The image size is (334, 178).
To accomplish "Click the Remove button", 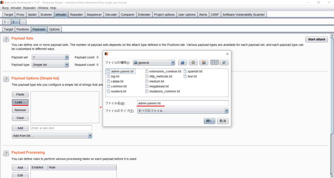I will tap(20, 110).
